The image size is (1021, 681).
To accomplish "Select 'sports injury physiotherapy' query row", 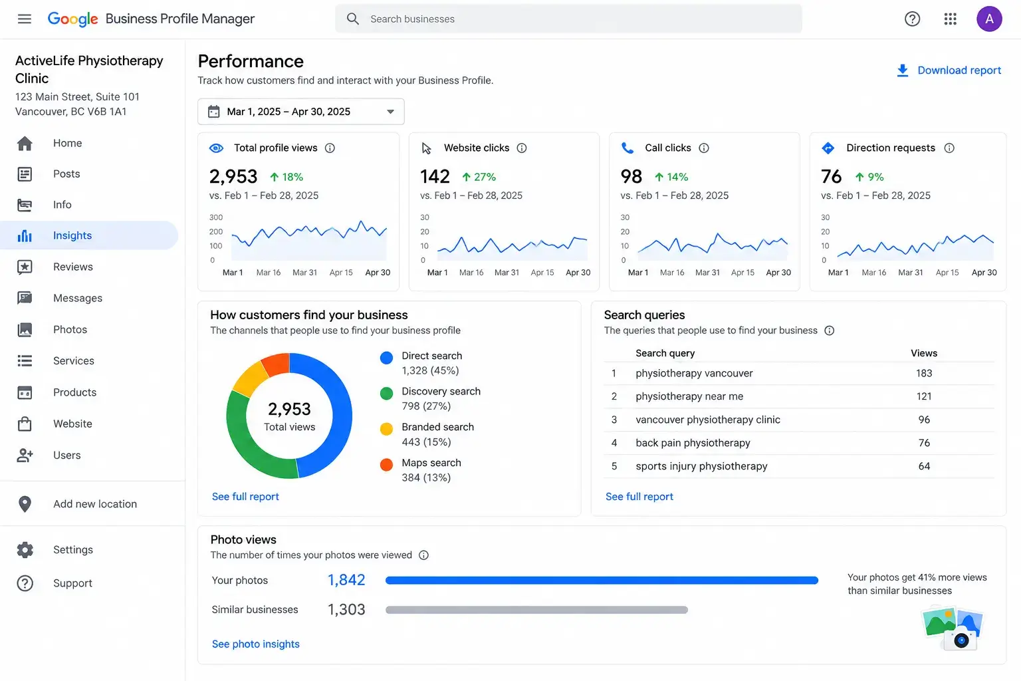I will 799,466.
